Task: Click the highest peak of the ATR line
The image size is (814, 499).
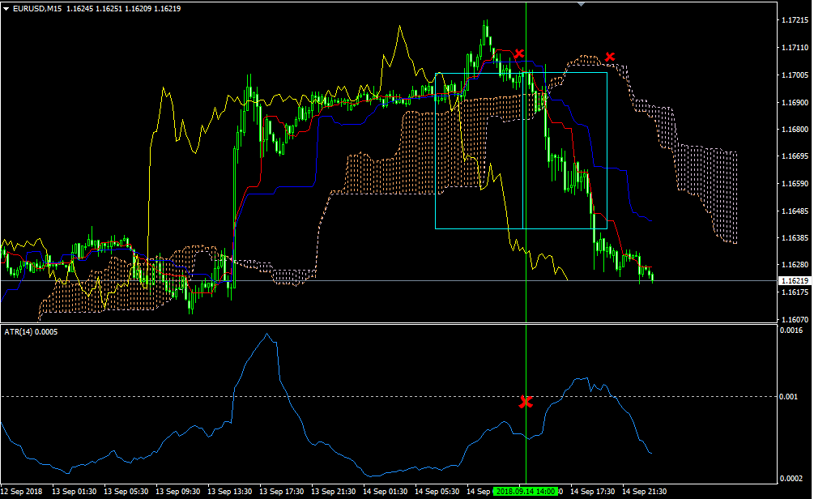Action: point(268,334)
